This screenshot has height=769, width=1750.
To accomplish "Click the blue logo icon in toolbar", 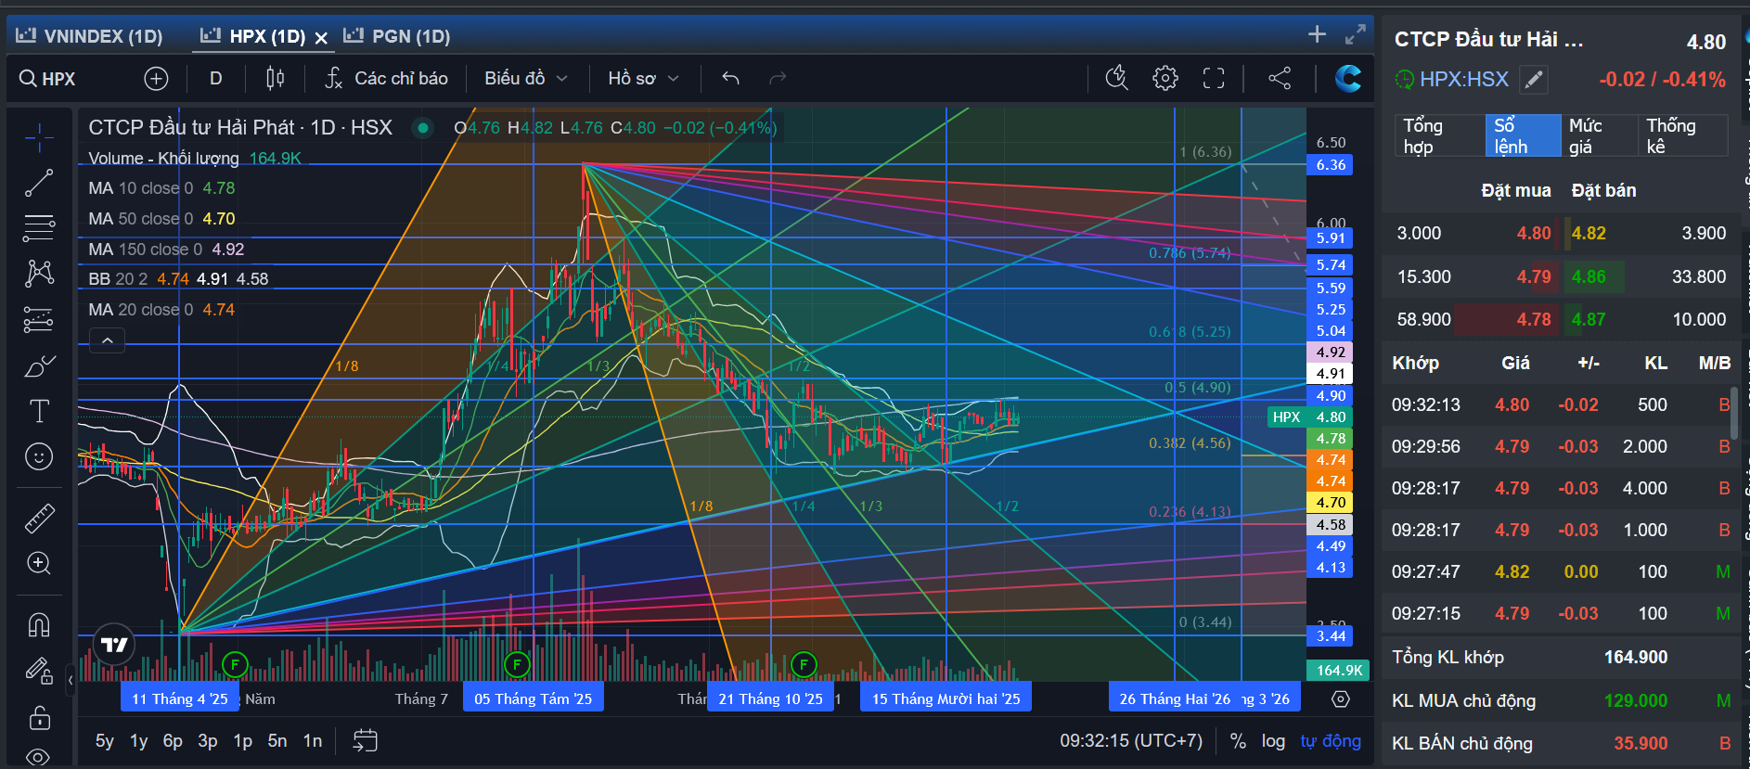I will (x=1347, y=78).
